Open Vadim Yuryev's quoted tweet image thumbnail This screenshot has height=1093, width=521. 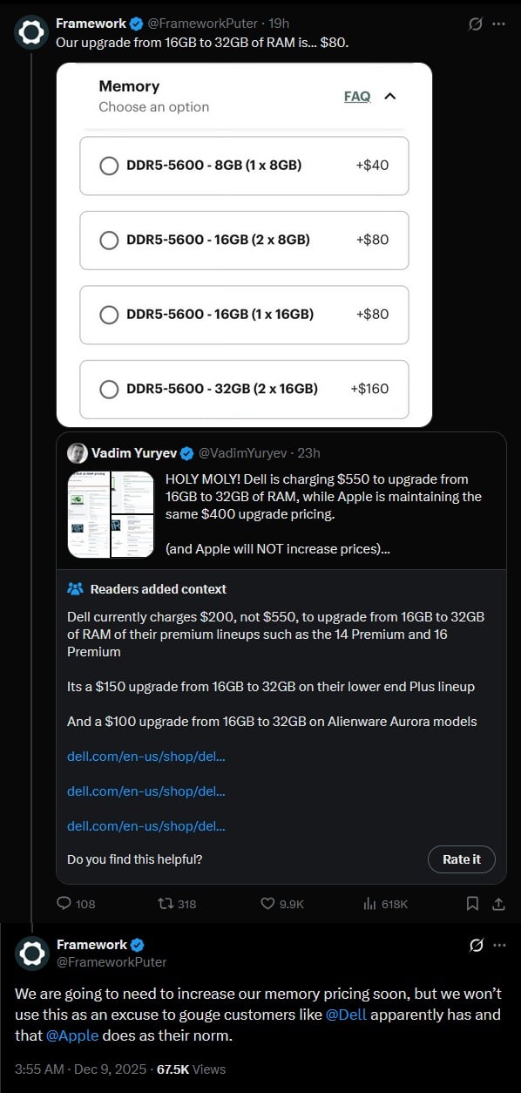111,513
